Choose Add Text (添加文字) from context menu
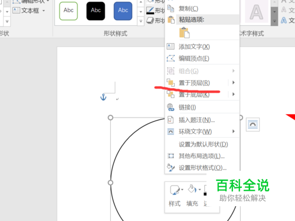Image resolution: width=295 pixels, height=221 pixels. [202, 47]
